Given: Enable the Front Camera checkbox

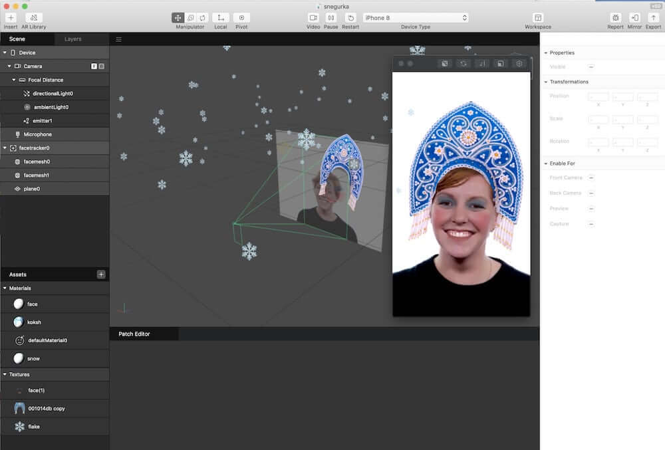Looking at the screenshot, I should coord(591,177).
